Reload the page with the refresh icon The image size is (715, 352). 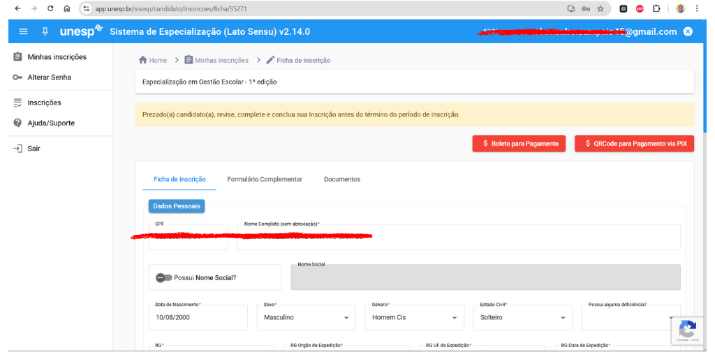pyautogui.click(x=50, y=8)
